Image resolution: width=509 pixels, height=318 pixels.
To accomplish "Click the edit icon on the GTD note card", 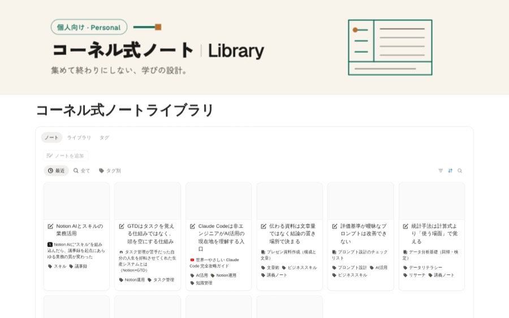I will point(122,226).
